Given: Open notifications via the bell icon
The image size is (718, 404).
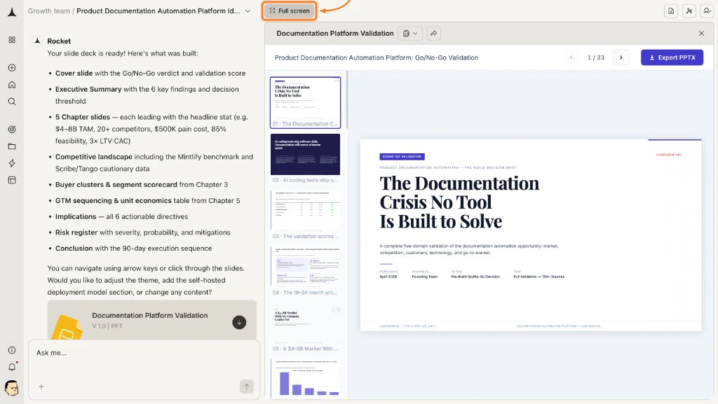Looking at the screenshot, I should (11, 366).
